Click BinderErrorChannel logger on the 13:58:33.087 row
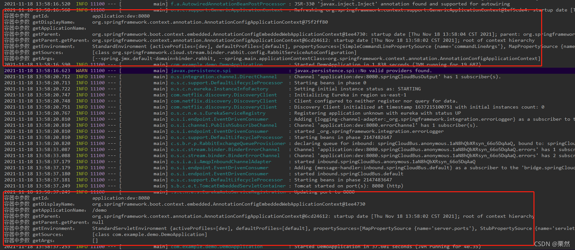The height and width of the screenshot is (250, 575). point(225,149)
